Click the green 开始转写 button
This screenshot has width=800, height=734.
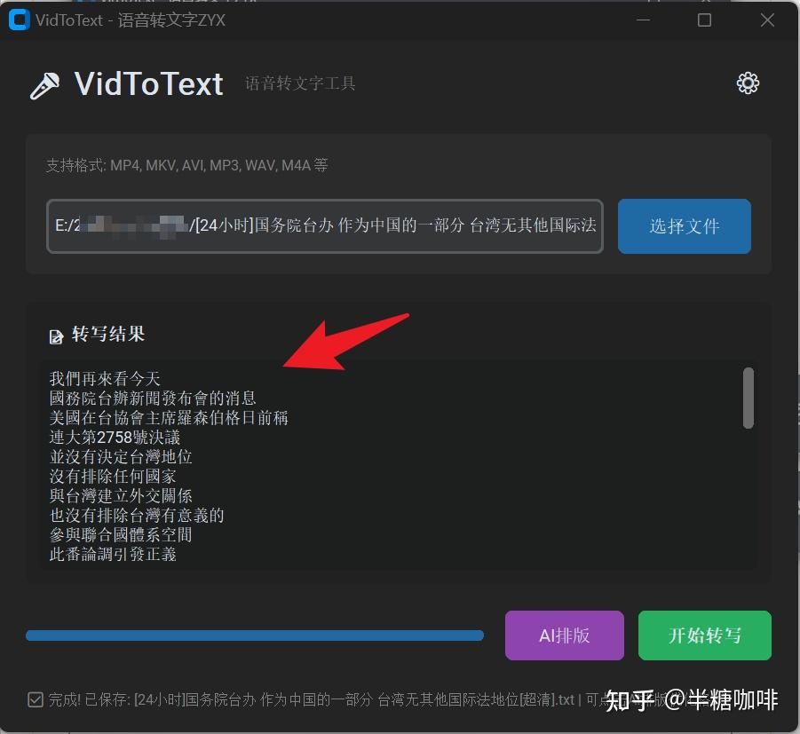(x=705, y=635)
